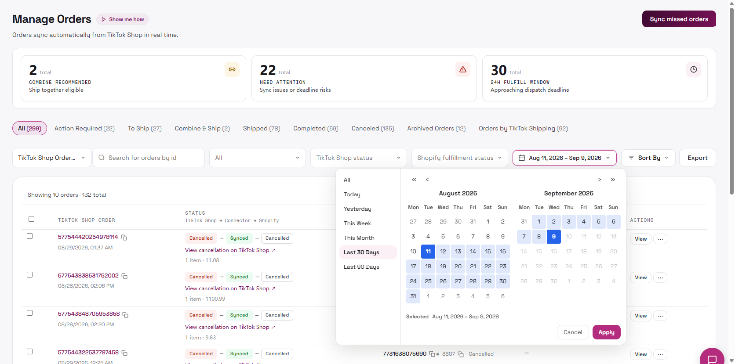Copy order ID 577543848705953858
This screenshot has width=735, height=364.
pyautogui.click(x=126, y=314)
